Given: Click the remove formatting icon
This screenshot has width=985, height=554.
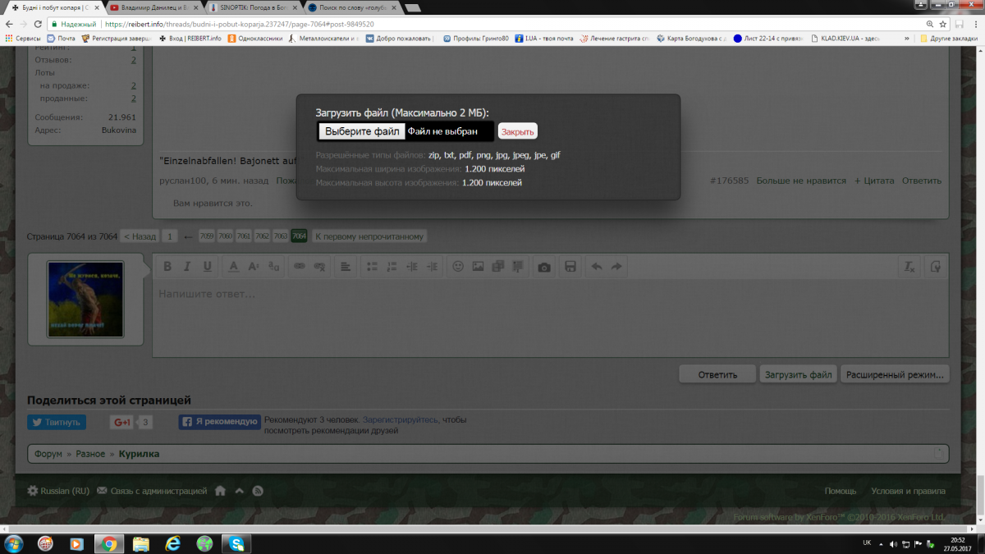Looking at the screenshot, I should click(909, 267).
